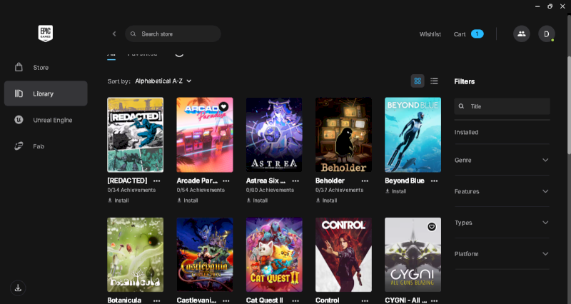Click the Cat Quest II title text
This screenshot has width=571, height=304.
pyautogui.click(x=264, y=300)
